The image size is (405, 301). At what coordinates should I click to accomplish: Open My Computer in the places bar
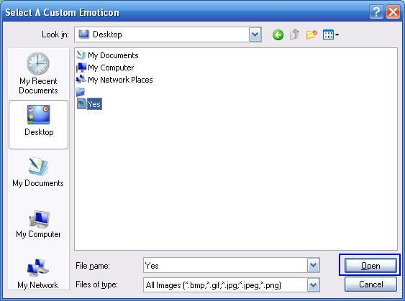click(38, 224)
